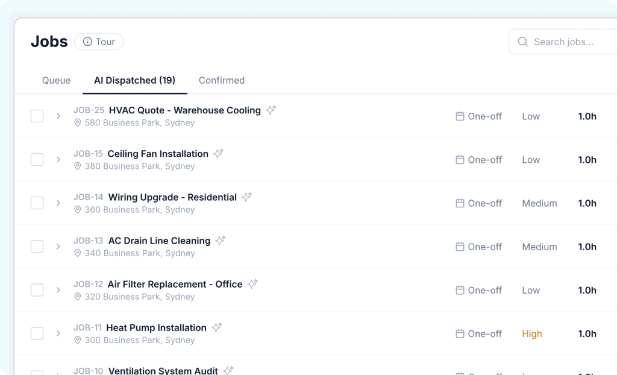This screenshot has width=617, height=375.
Task: Expand the JOB-13 AC Drain Line Cleaning row
Action: click(58, 247)
